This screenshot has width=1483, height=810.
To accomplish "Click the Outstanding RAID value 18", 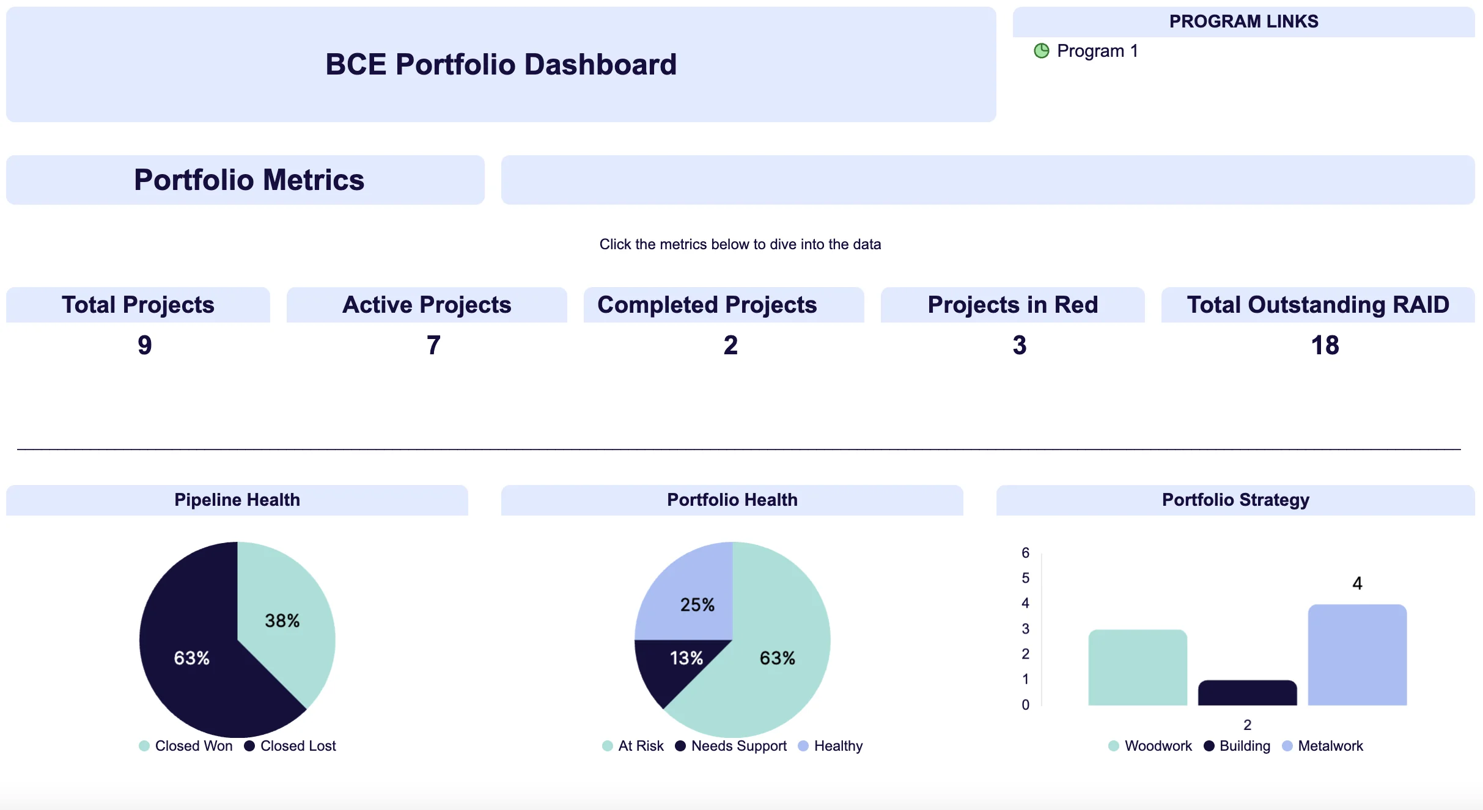I will [x=1325, y=345].
